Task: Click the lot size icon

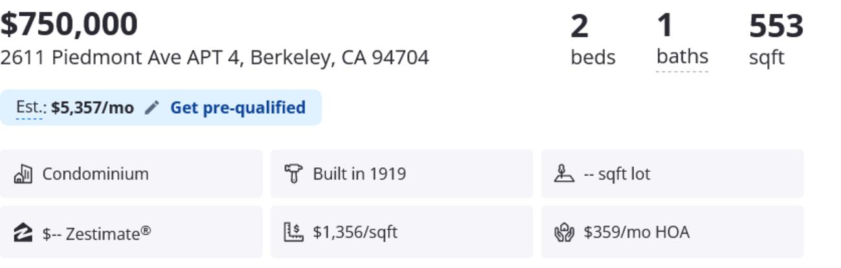Action: (565, 174)
